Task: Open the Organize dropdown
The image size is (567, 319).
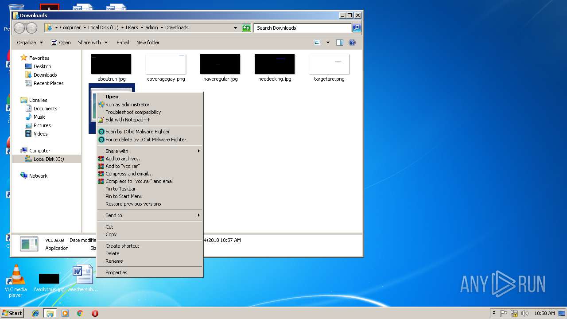Action: [30, 43]
